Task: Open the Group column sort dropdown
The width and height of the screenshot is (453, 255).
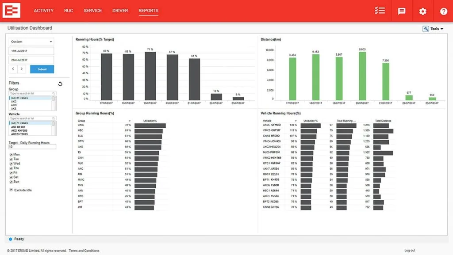Action: click(130, 121)
